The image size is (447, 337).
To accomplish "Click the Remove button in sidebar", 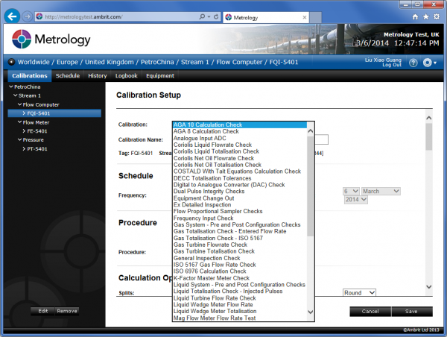I will tap(67, 311).
